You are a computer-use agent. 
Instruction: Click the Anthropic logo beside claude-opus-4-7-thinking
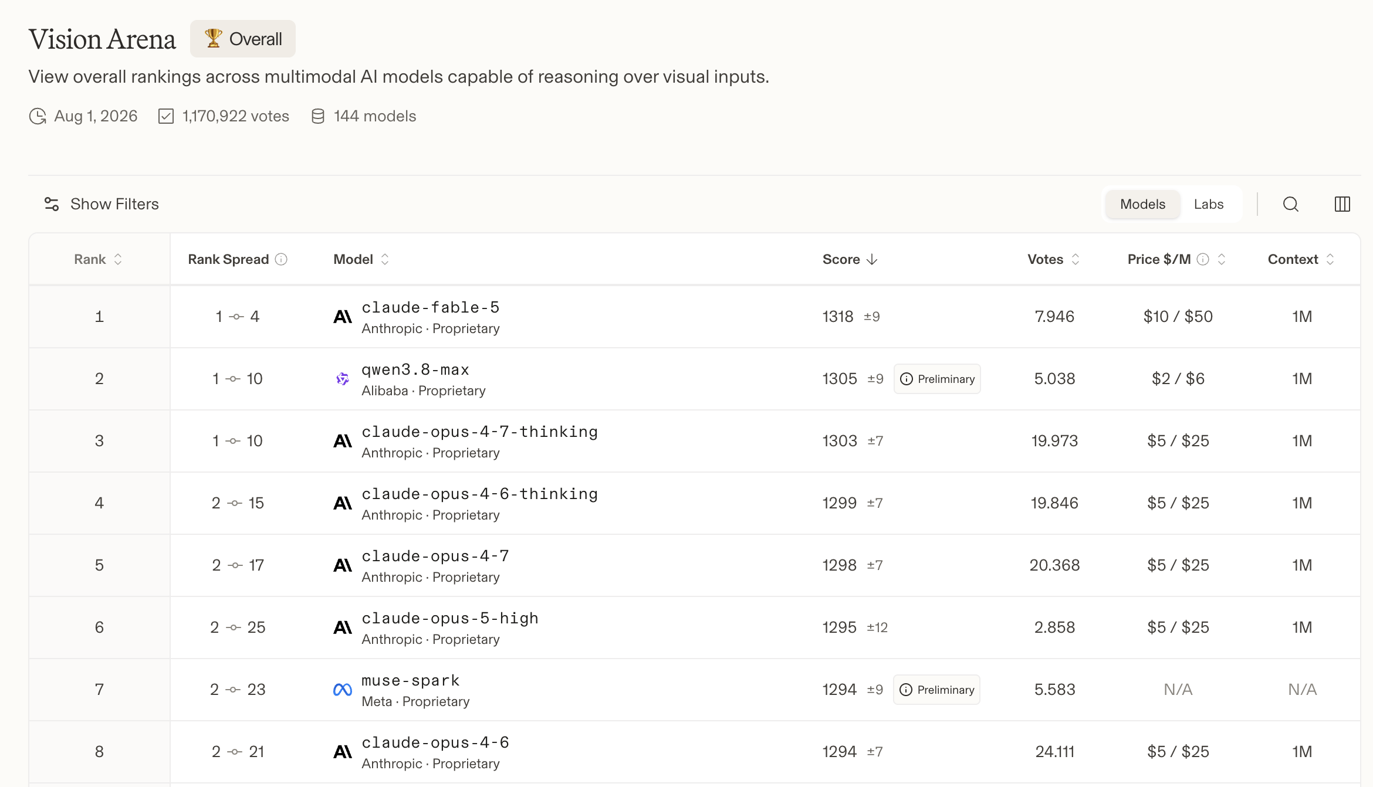pos(343,441)
